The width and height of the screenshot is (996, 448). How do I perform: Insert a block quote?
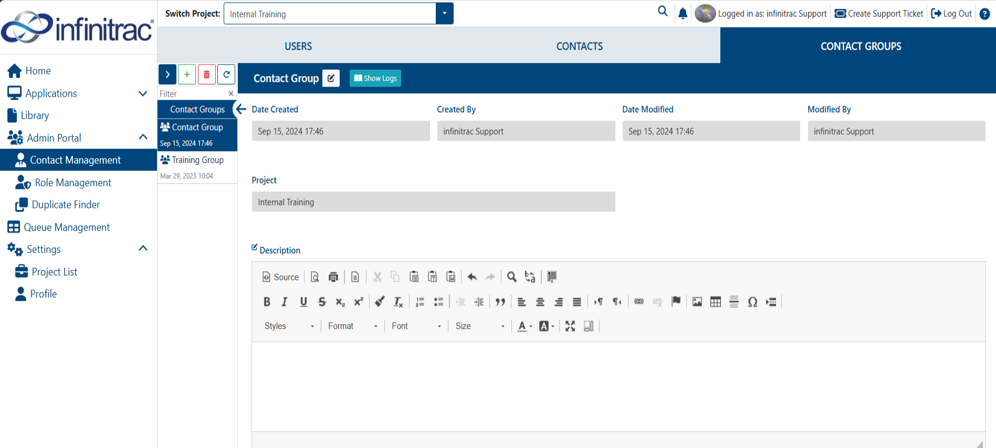click(500, 302)
